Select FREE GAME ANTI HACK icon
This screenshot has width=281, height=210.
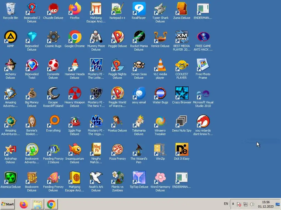pyautogui.click(x=203, y=37)
